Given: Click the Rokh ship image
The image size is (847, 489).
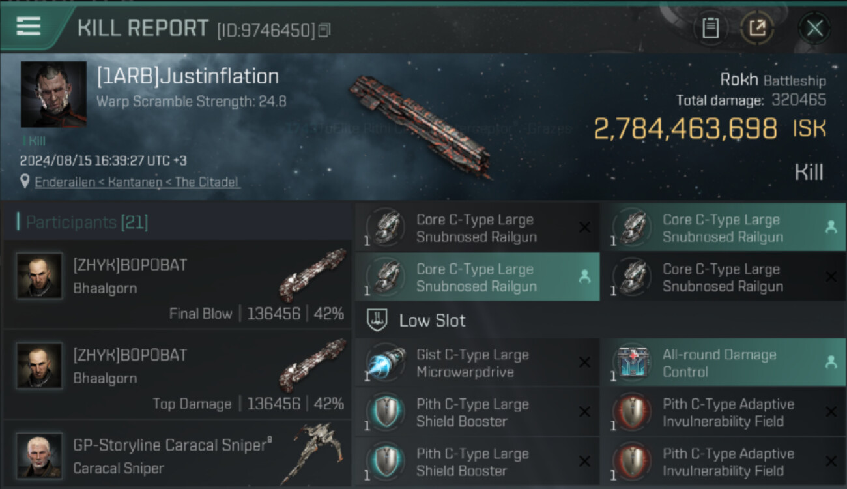Looking at the screenshot, I should [420, 125].
